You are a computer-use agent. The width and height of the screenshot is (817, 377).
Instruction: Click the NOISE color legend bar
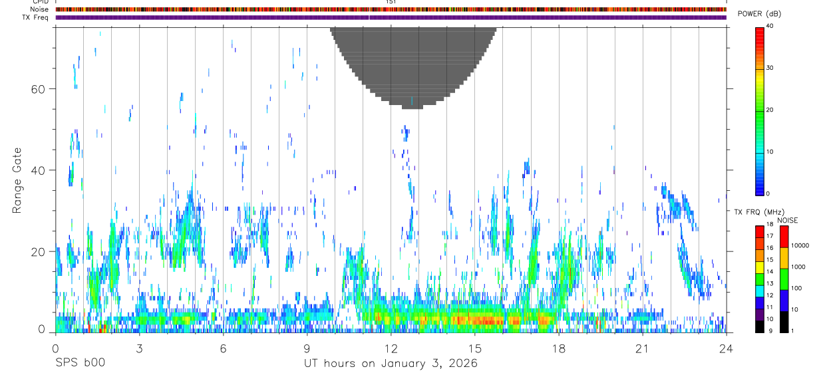tap(784, 279)
